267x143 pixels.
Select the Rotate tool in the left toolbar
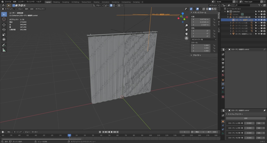4,30
